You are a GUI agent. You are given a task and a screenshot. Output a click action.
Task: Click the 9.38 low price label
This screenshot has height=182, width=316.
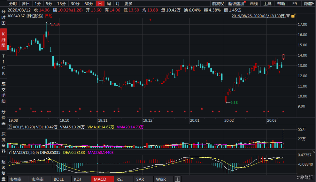(234, 103)
